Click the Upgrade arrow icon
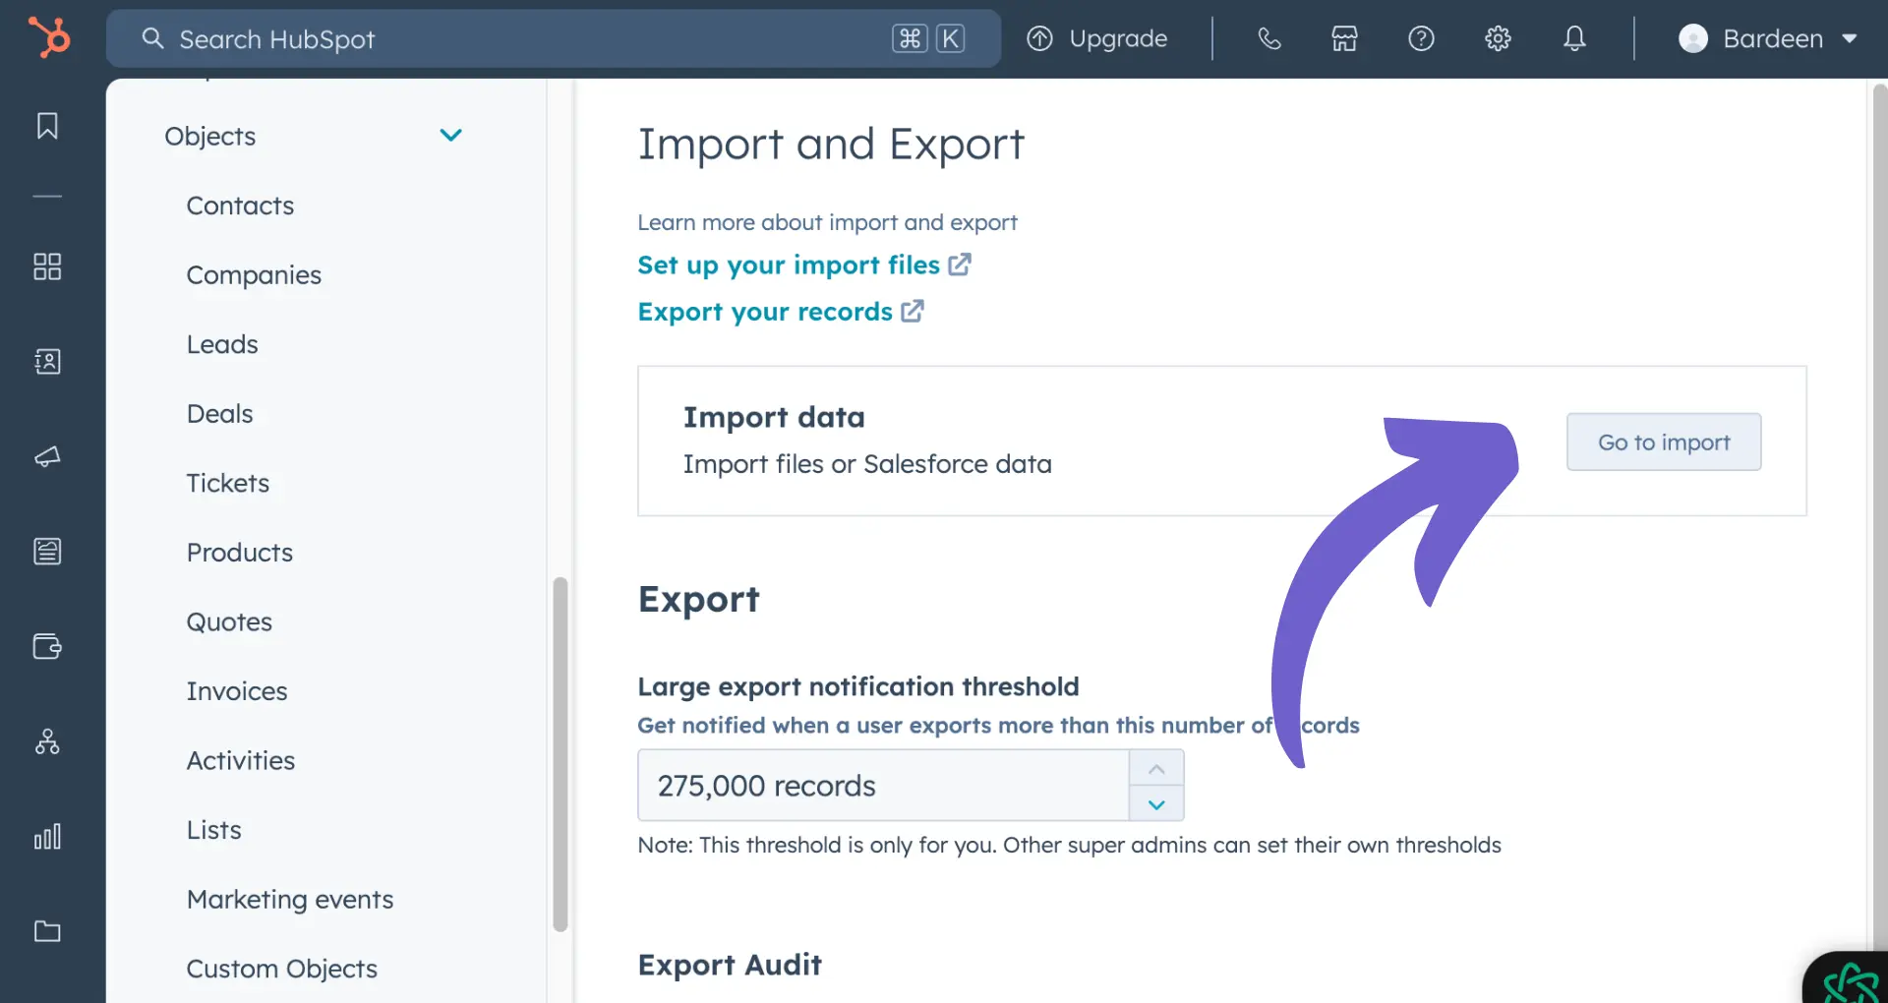This screenshot has height=1003, width=1888. click(x=1039, y=38)
